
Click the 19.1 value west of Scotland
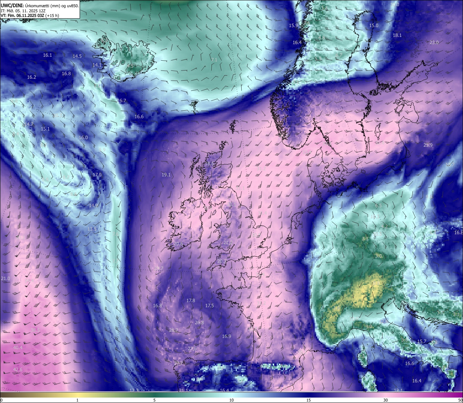pyautogui.click(x=166, y=175)
